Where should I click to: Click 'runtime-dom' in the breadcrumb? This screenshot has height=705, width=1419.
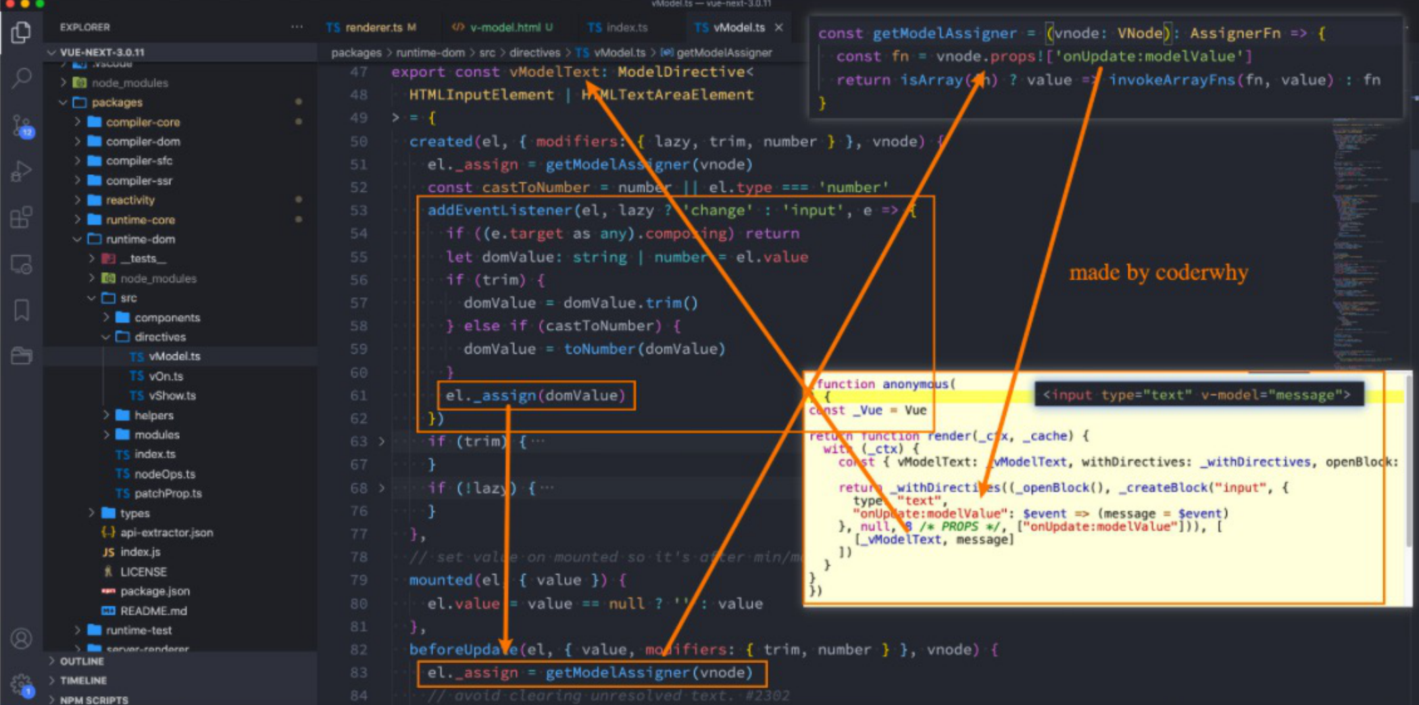[x=430, y=53]
